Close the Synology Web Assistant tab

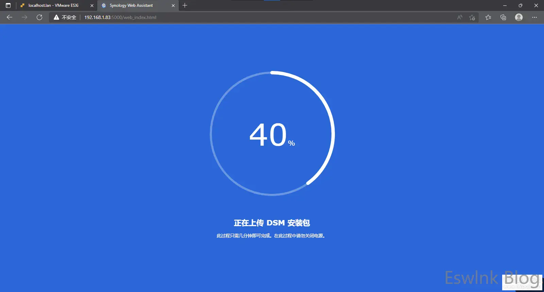(x=173, y=5)
